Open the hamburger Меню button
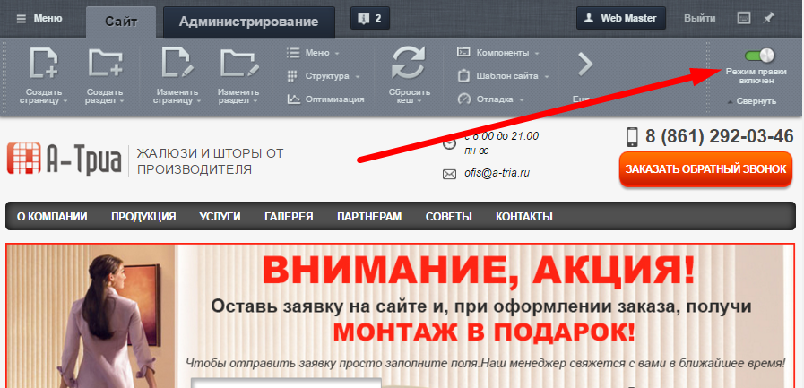The image size is (804, 388). coord(39,19)
